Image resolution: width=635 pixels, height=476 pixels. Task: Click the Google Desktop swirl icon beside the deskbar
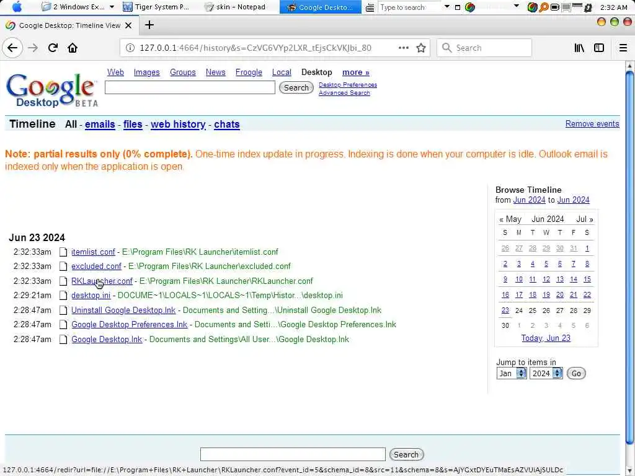click(470, 7)
